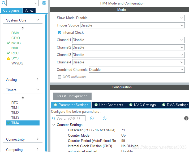Select TIM1 under Timers

pos(15,108)
